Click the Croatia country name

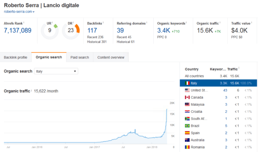(x=196, y=112)
